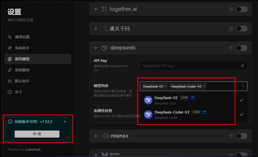
Task: Click the 升级 upgrade button
Action: pyautogui.click(x=37, y=134)
